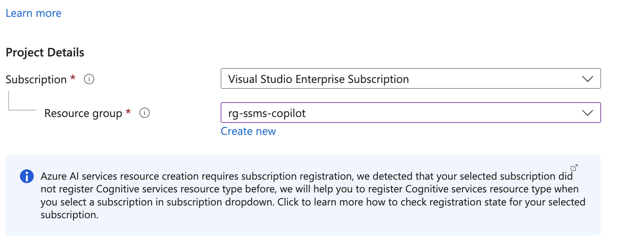Click the Project Details heading
Viewport: 621px width, 243px height.
pyautogui.click(x=45, y=52)
